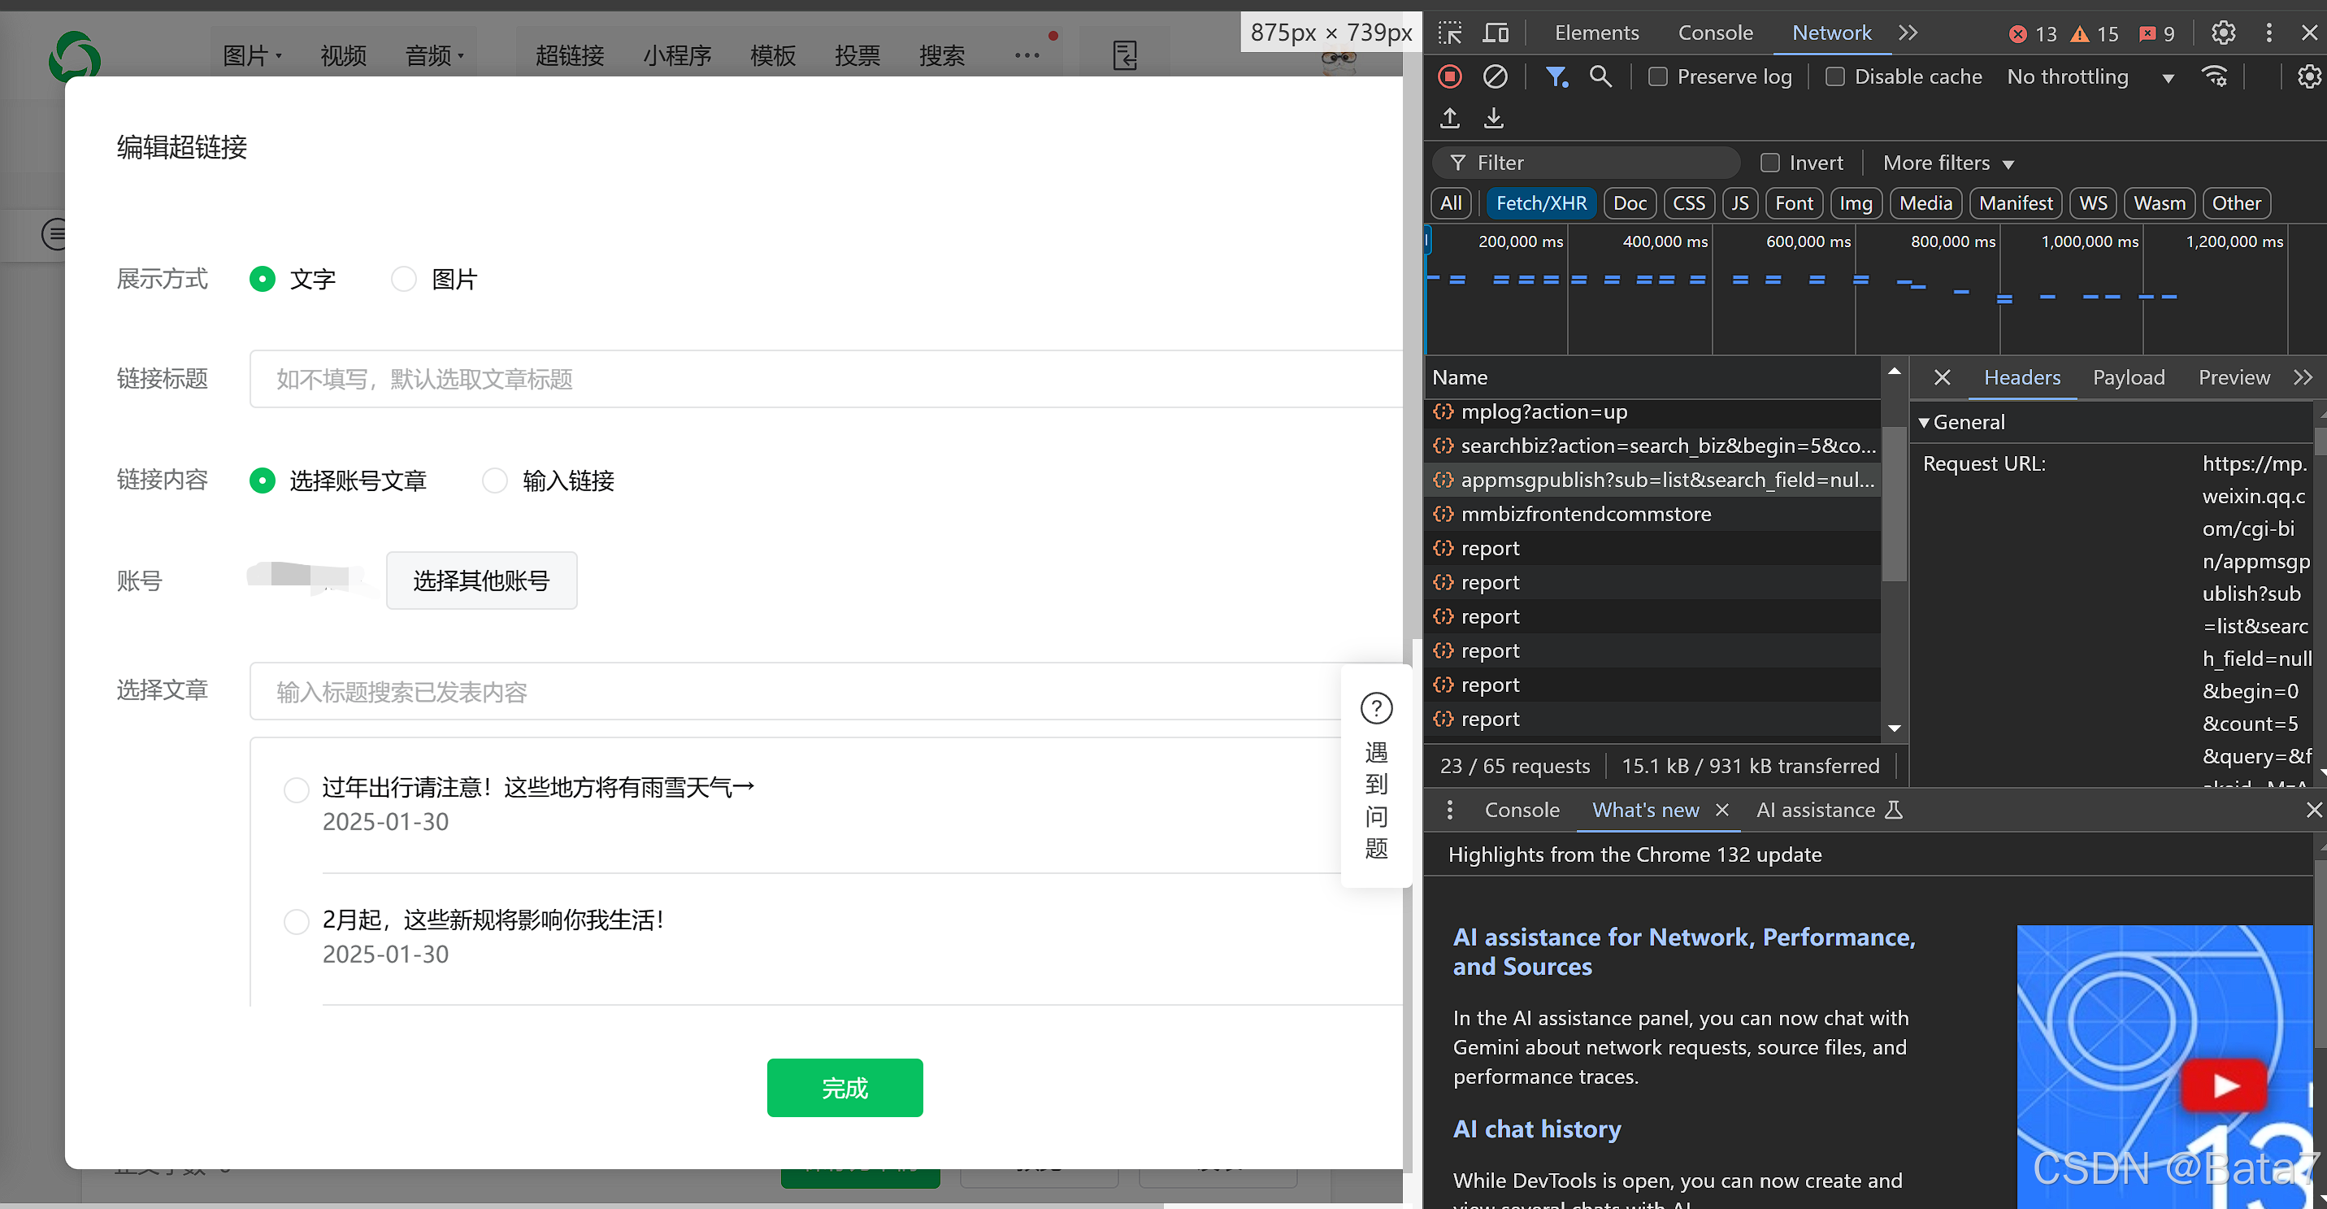The width and height of the screenshot is (2327, 1209).
Task: Clear the network log
Action: point(1495,76)
